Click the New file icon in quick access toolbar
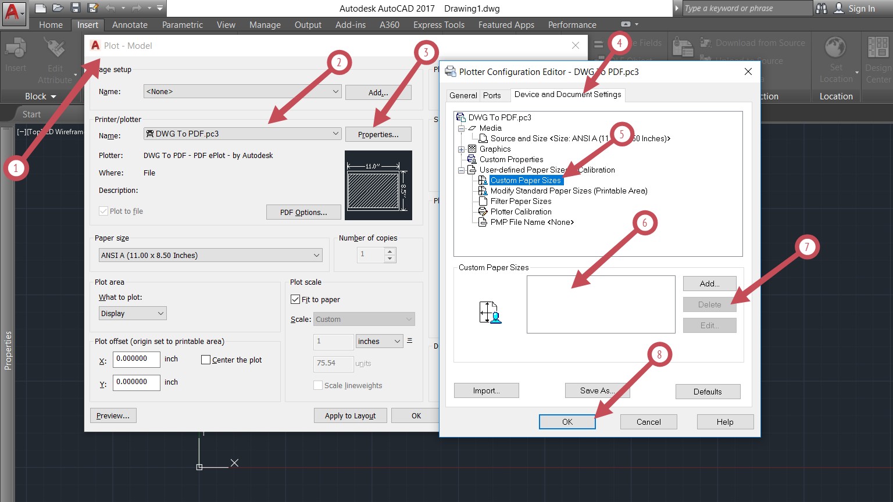 click(x=40, y=8)
